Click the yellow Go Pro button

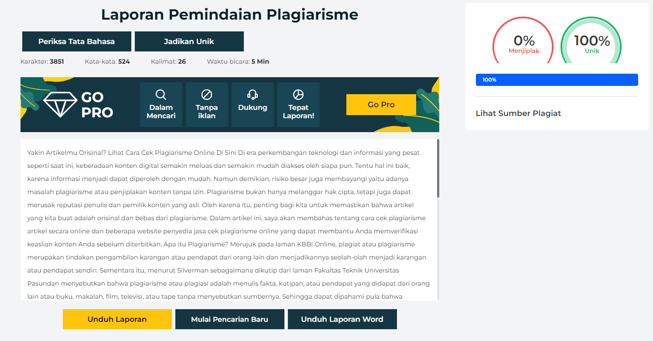click(381, 105)
